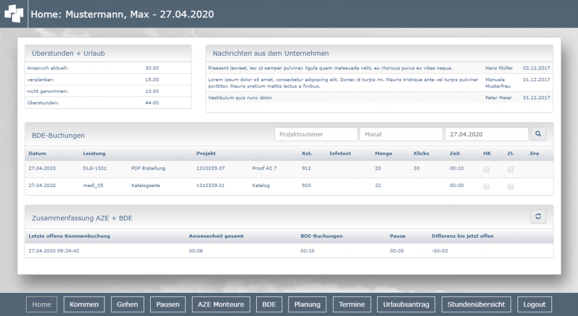
Task: Click the Pause summary value 00:00
Action: 397,251
